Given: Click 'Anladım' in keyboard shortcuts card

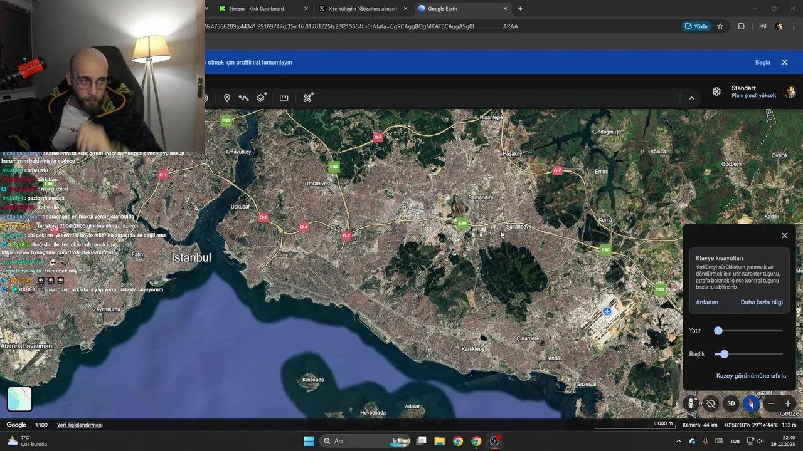Looking at the screenshot, I should tap(707, 303).
